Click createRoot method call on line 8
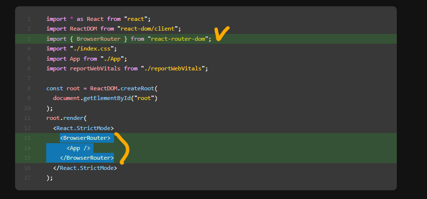This screenshot has width=427, height=199. (137, 88)
